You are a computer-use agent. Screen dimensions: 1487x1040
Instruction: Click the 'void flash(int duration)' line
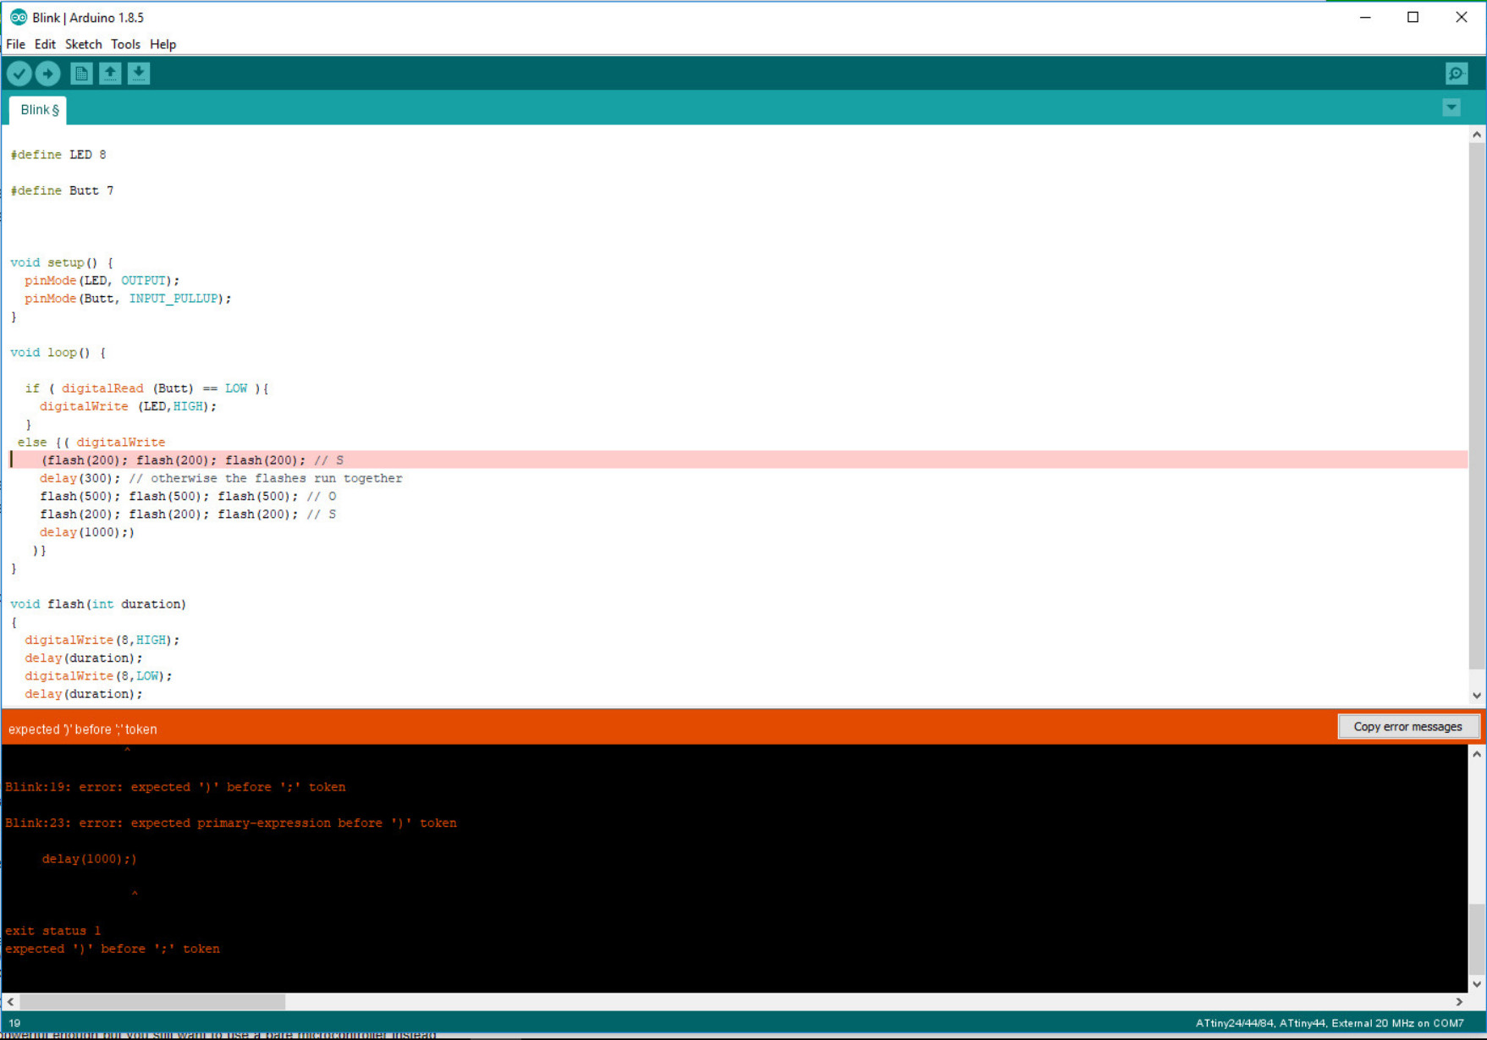pos(98,604)
